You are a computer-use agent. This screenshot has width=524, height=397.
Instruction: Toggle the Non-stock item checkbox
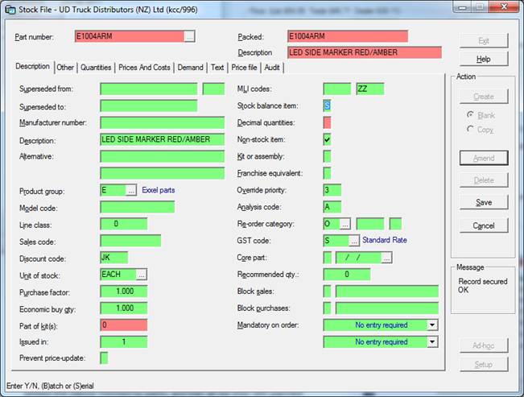coord(327,139)
